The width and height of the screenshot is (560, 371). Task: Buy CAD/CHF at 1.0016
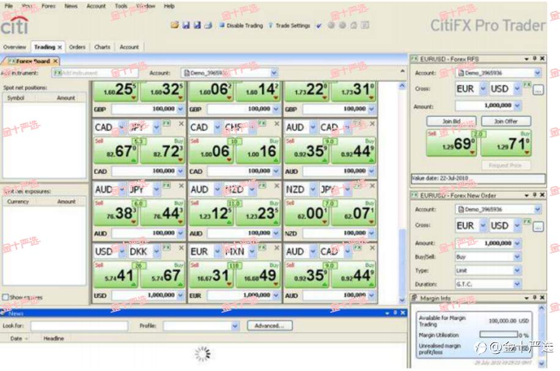258,151
